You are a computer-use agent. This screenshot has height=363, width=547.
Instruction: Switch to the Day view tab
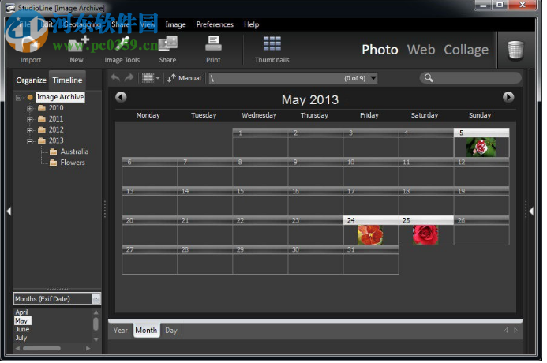click(171, 330)
